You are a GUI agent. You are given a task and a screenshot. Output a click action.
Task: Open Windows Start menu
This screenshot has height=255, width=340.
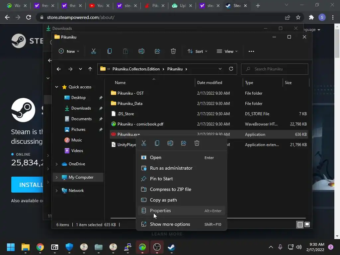(11, 247)
